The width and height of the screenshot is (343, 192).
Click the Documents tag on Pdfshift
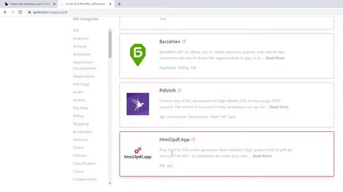(198, 117)
